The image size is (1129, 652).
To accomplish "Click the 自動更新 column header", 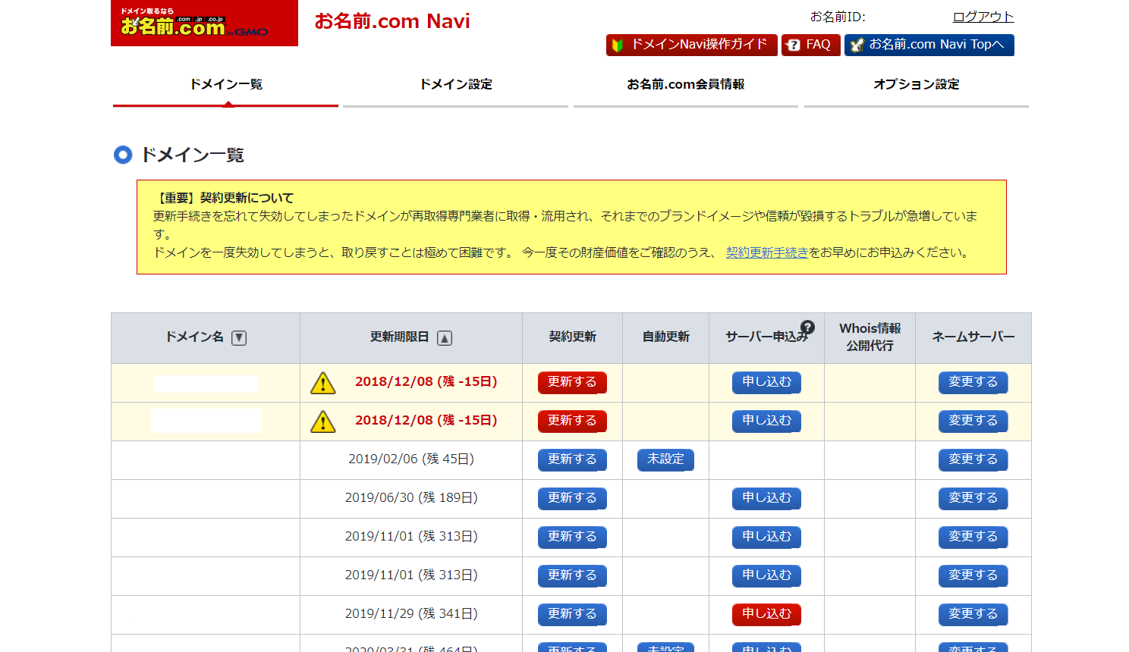I will click(666, 337).
